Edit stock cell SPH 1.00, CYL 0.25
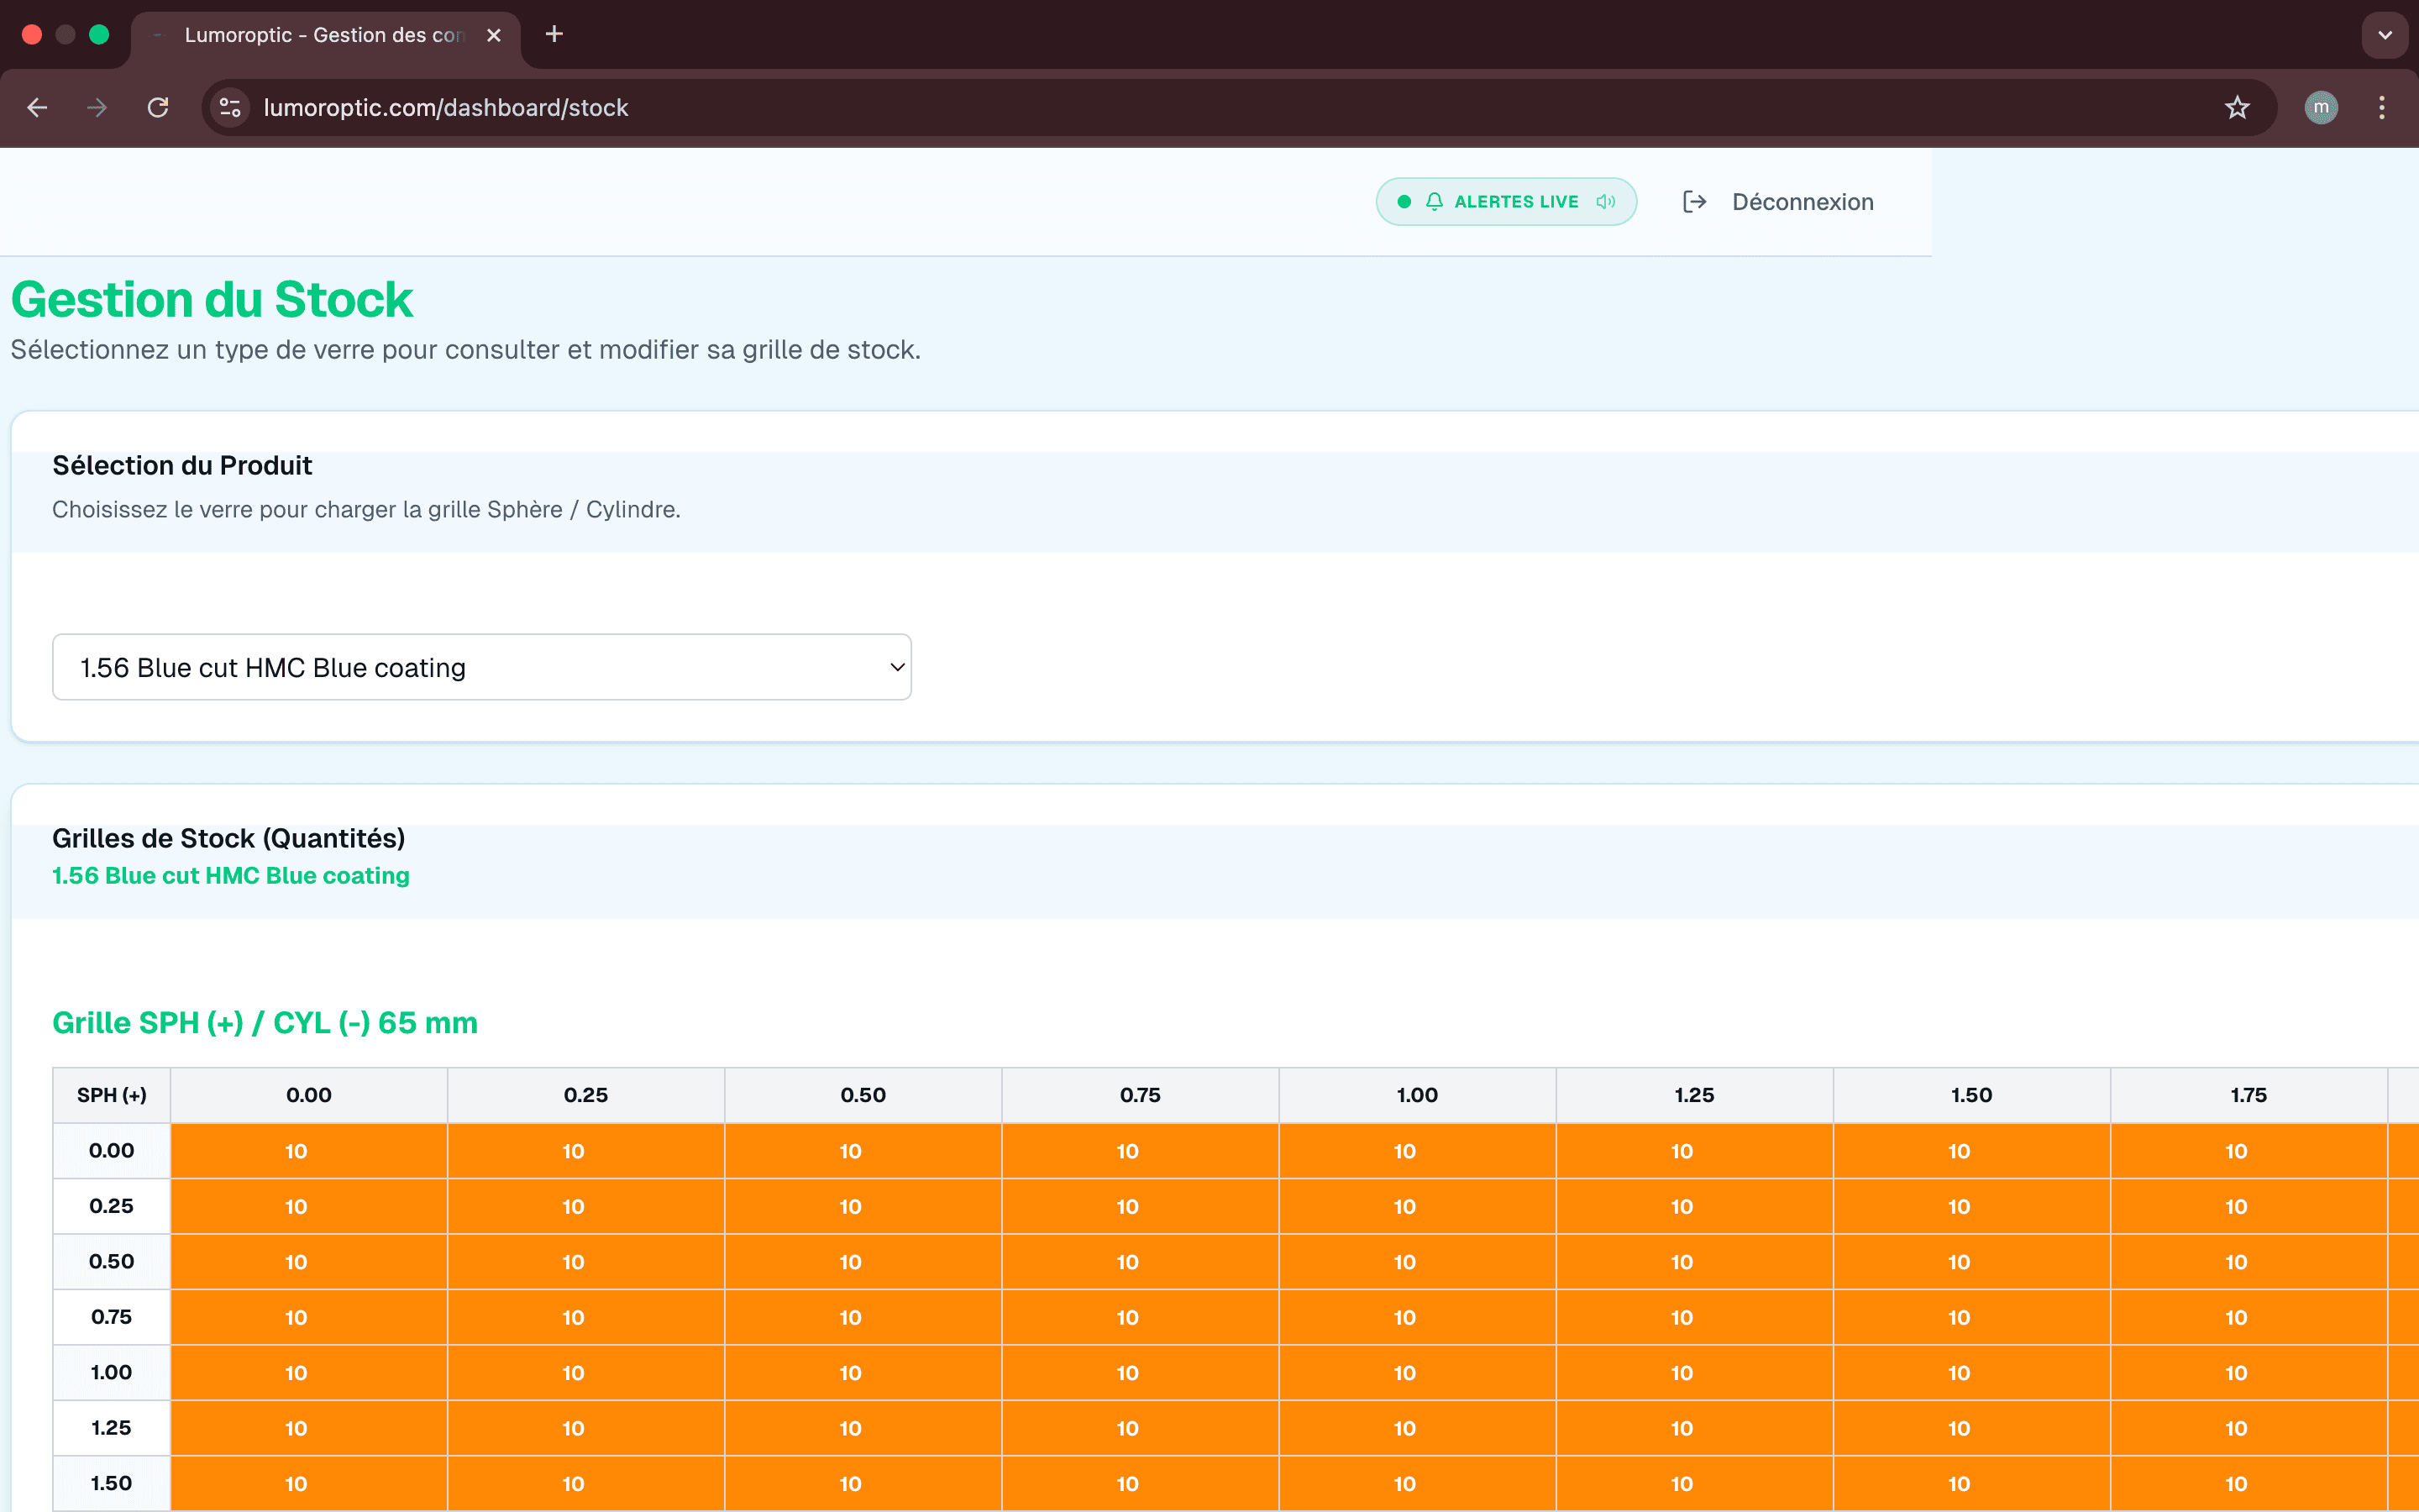2419x1512 pixels. [585, 1373]
